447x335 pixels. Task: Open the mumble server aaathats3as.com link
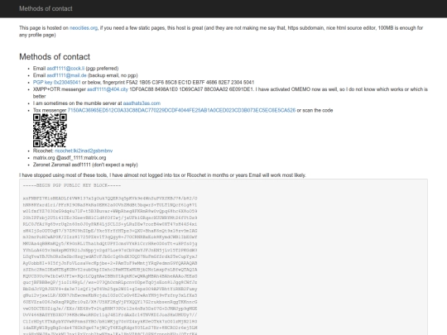(x=142, y=103)
